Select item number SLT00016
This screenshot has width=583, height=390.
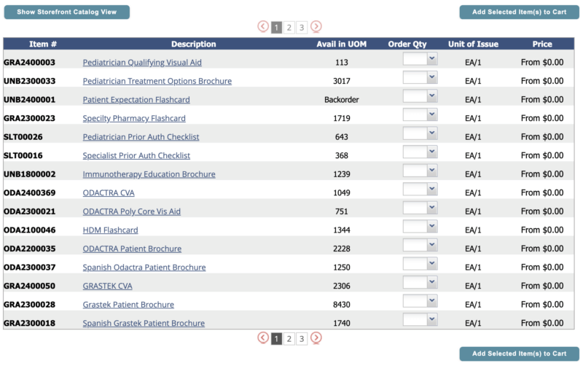click(x=23, y=155)
